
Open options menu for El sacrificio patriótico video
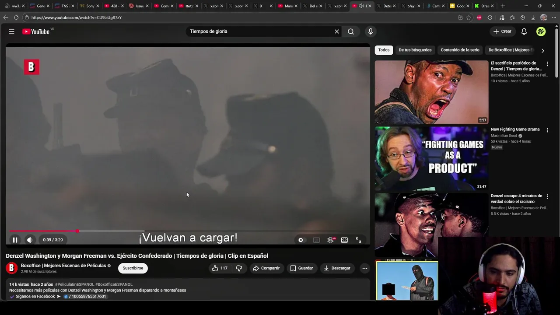pyautogui.click(x=547, y=64)
